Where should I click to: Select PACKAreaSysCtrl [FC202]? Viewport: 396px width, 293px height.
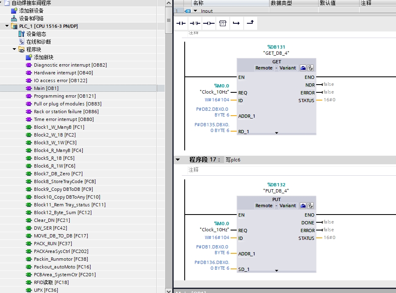coord(61,251)
